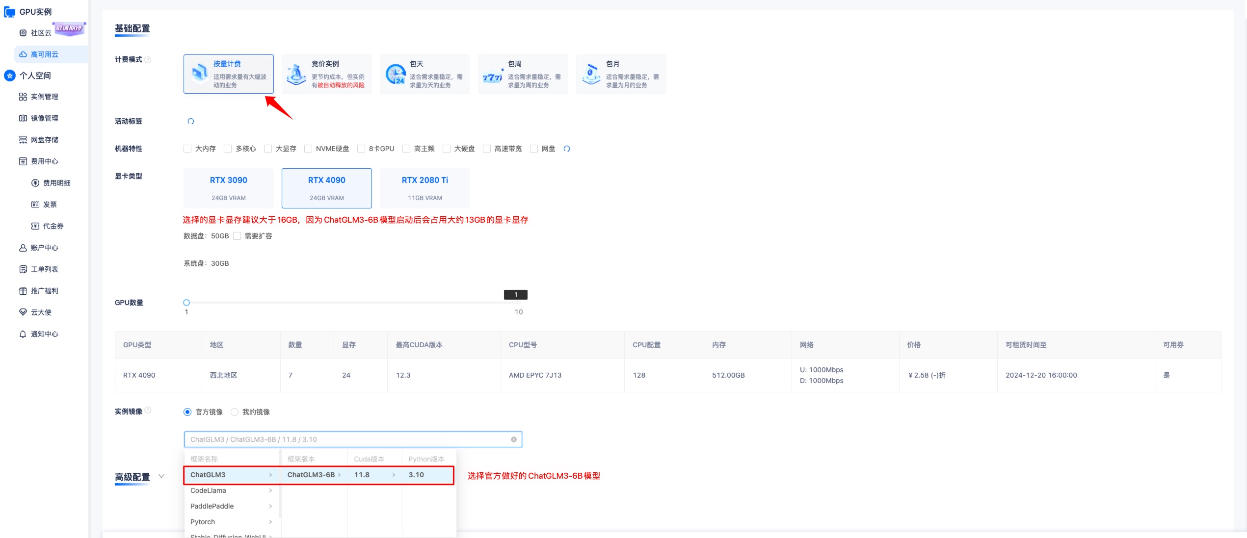Clear the image selection with the X icon
The image size is (1247, 538).
[513, 439]
